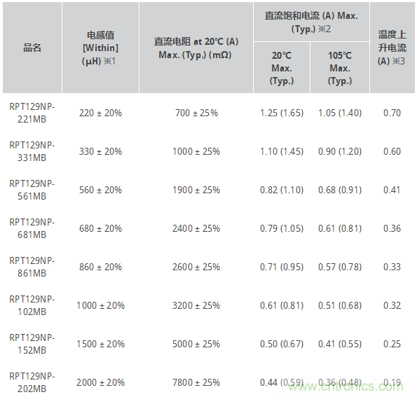The height and width of the screenshot is (397, 417).
Task: Select the 1000 ± 20% inductance cell
Action: (x=100, y=305)
